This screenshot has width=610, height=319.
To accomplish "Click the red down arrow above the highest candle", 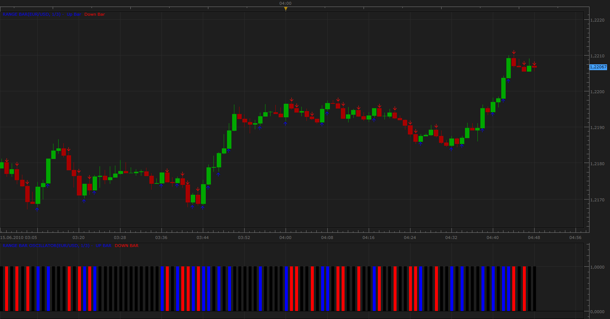I will pyautogui.click(x=514, y=52).
